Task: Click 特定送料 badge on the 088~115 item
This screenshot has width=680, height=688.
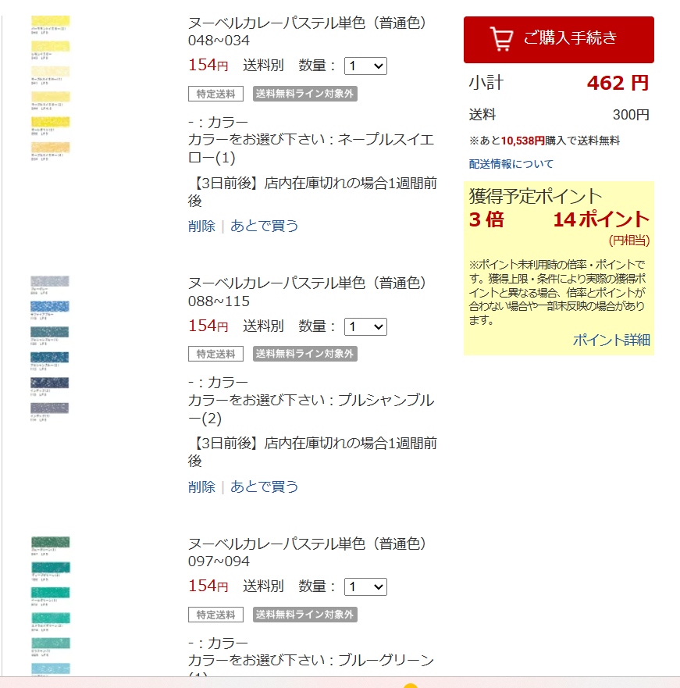Action: 215,354
